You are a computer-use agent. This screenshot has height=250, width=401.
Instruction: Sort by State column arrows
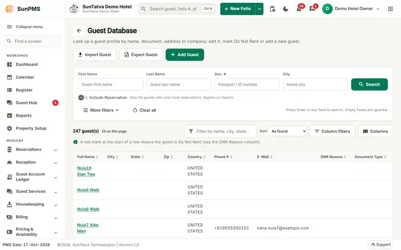pyautogui.click(x=143, y=157)
